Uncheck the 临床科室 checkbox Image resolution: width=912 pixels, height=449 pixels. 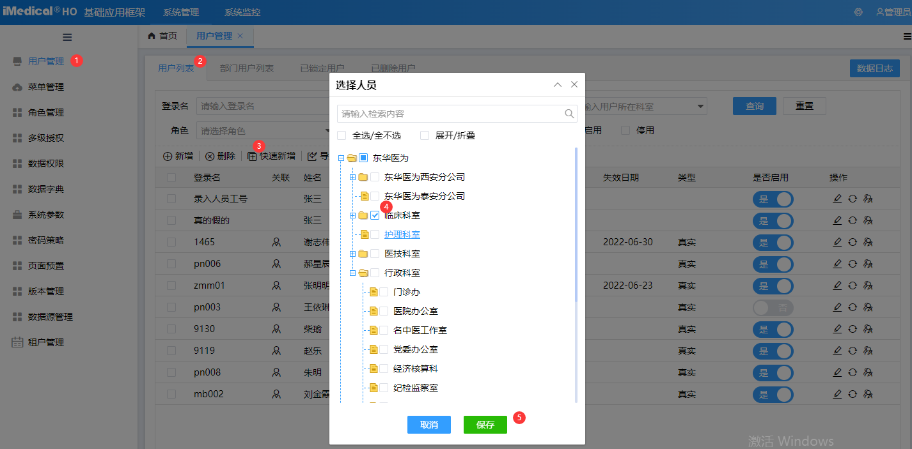375,216
